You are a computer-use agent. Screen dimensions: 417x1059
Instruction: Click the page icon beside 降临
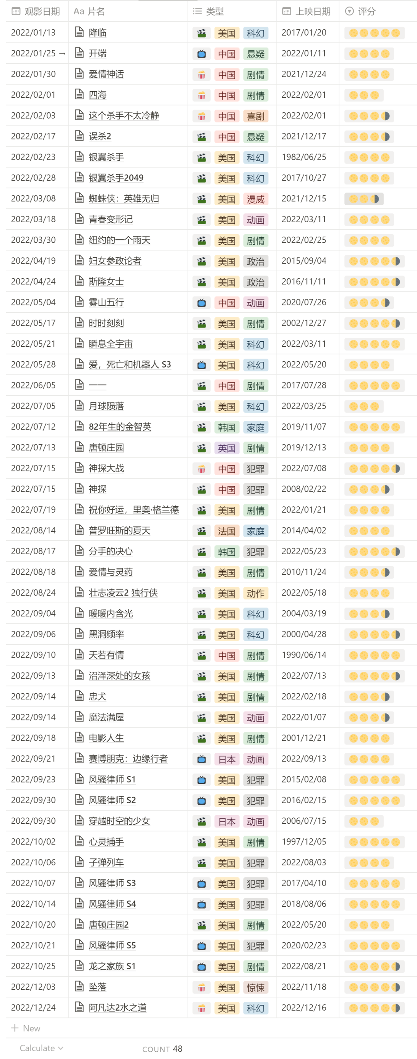[x=79, y=32]
